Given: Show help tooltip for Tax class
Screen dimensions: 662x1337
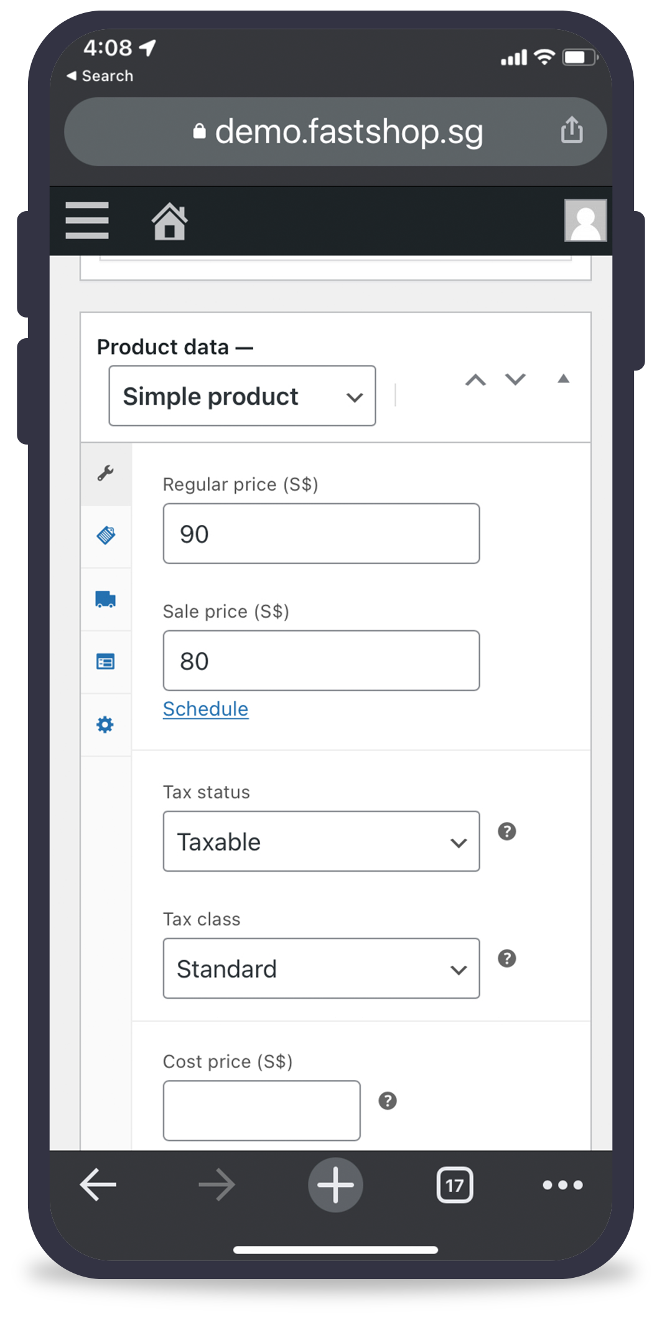Looking at the screenshot, I should (507, 958).
